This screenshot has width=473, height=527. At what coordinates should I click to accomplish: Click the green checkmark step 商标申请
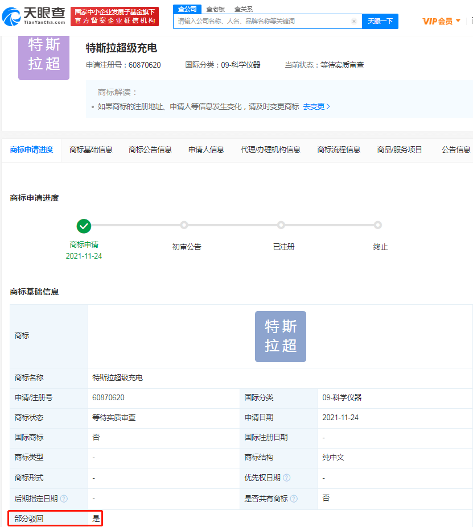(84, 226)
